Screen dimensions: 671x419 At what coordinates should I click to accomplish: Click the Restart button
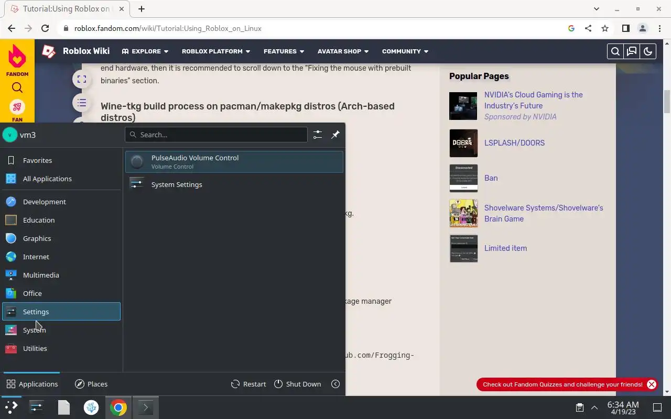point(248,384)
